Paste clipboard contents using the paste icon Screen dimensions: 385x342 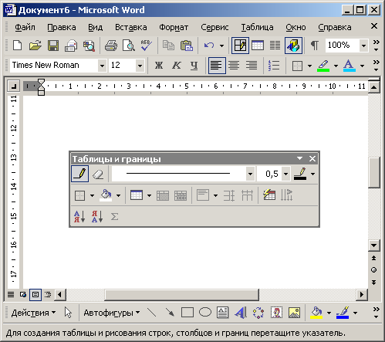click(x=187, y=46)
